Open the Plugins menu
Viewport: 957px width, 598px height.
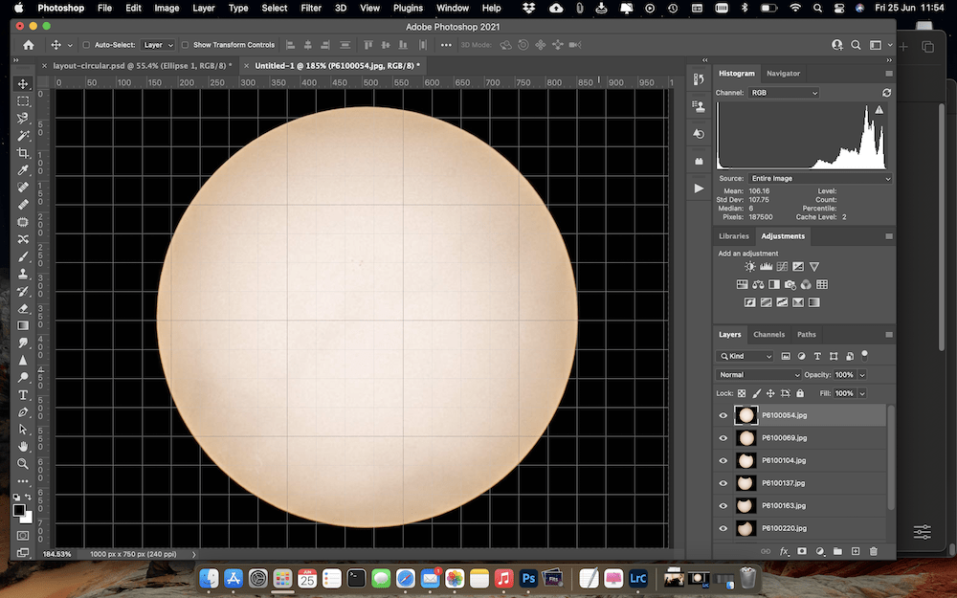(408, 8)
